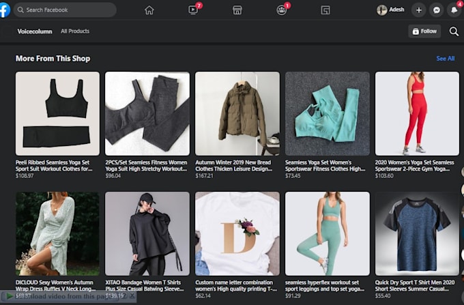This screenshot has width=464, height=305.
Task: Click the $167.21 price
Action: point(204,176)
